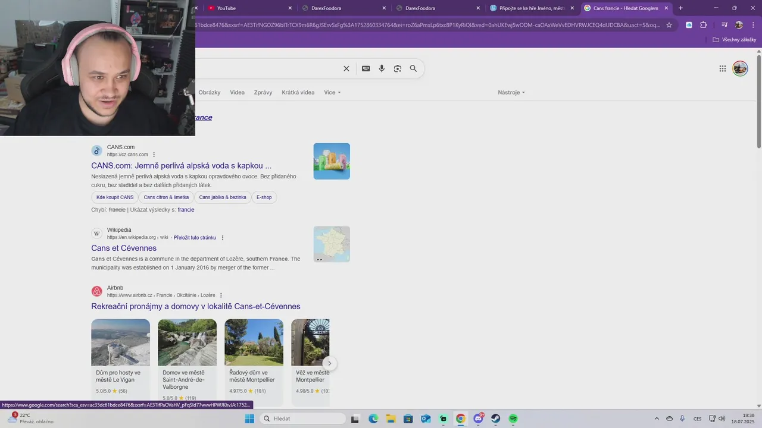Switch to the Zprávy results tab

[263, 92]
